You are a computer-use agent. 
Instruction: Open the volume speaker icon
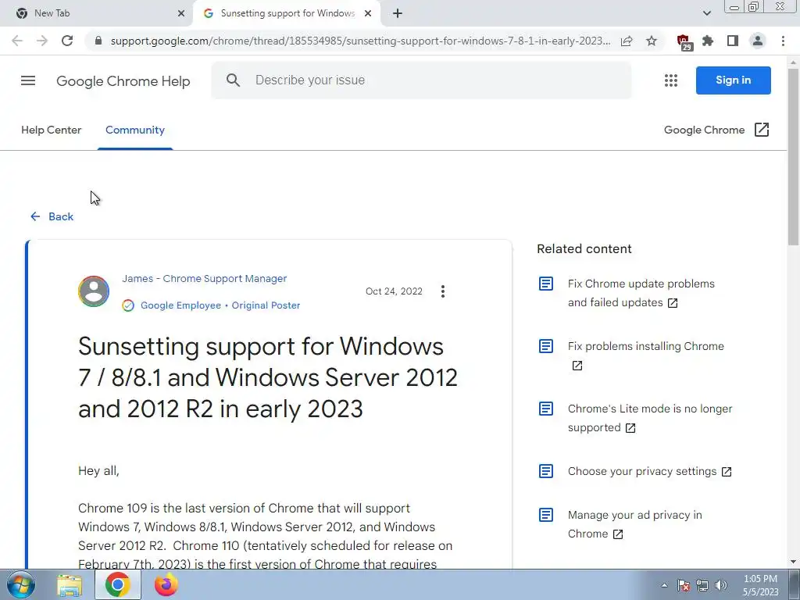(x=721, y=585)
